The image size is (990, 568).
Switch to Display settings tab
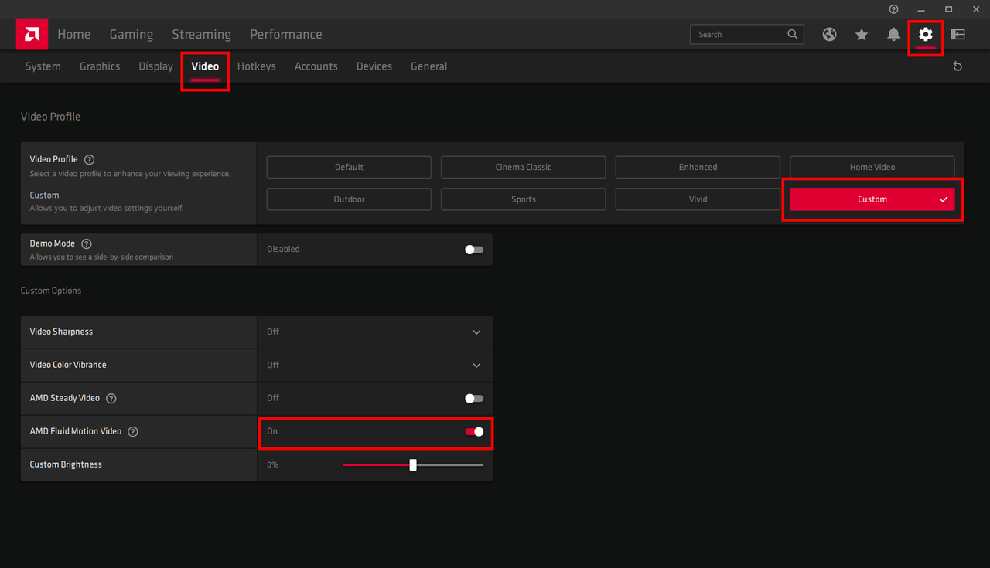coord(155,66)
